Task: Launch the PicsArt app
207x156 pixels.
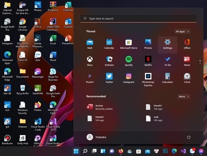Action: [x=90, y=78]
